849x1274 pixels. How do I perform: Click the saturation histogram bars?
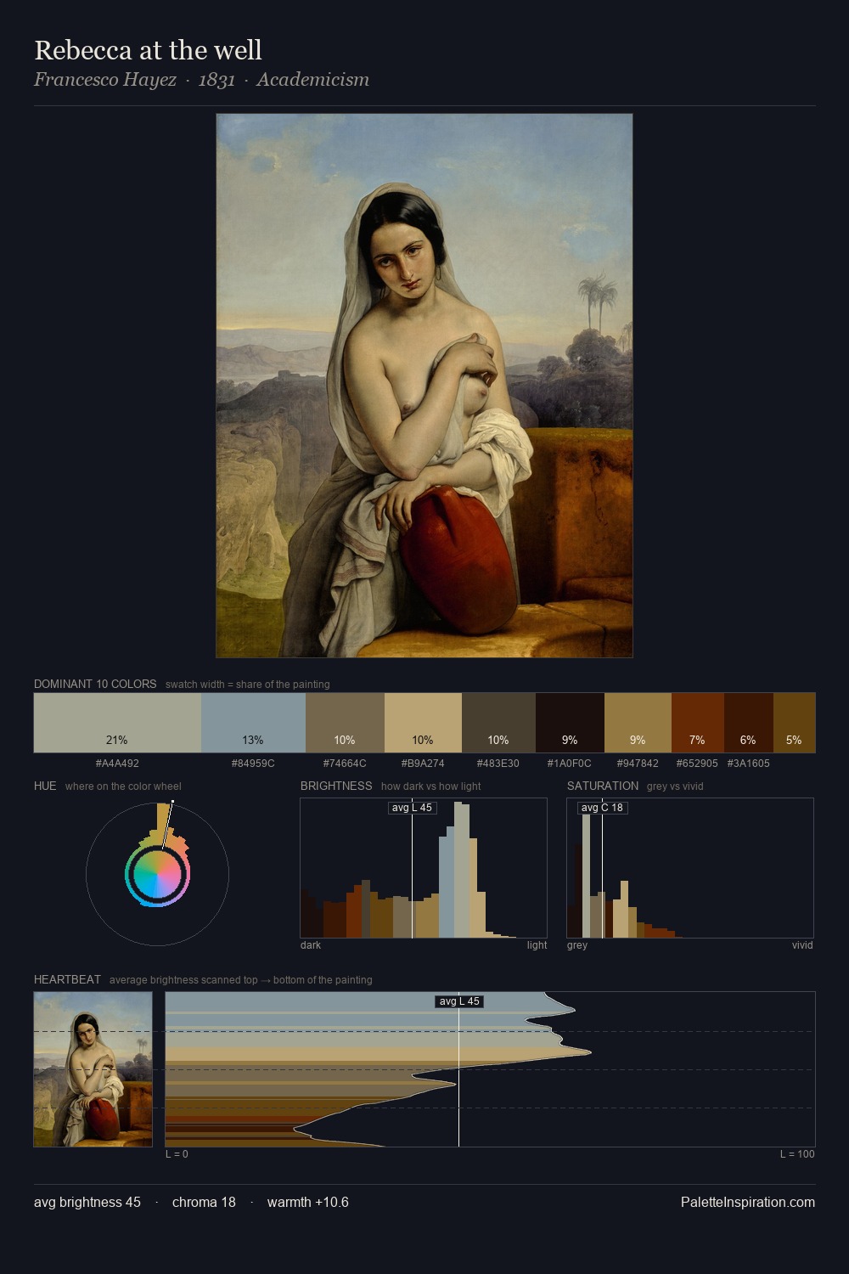pyautogui.click(x=690, y=868)
